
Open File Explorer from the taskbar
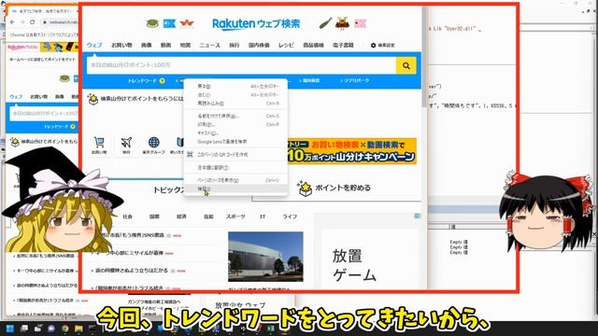point(78,329)
